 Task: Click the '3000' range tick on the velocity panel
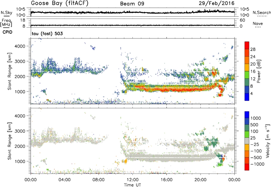(21, 131)
